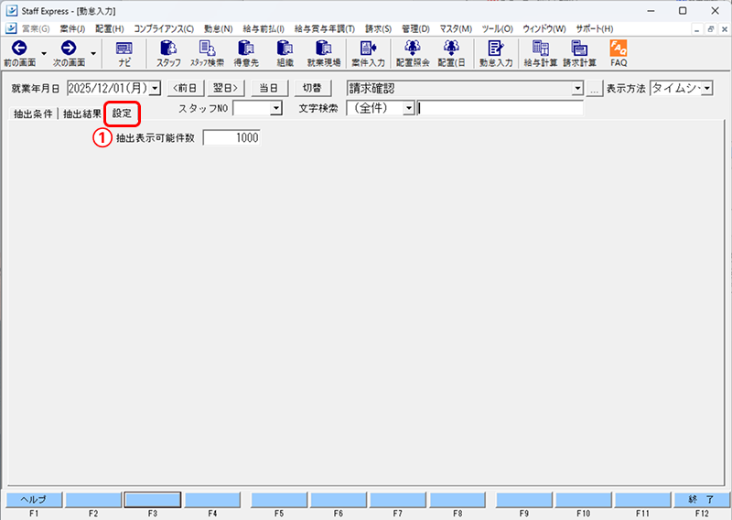The image size is (732, 520).
Task: Switch to the 抽出結果 tab
Action: click(82, 114)
